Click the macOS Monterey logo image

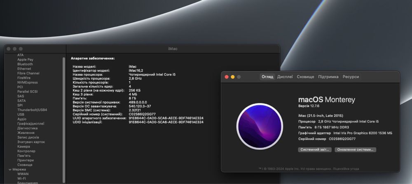click(260, 126)
